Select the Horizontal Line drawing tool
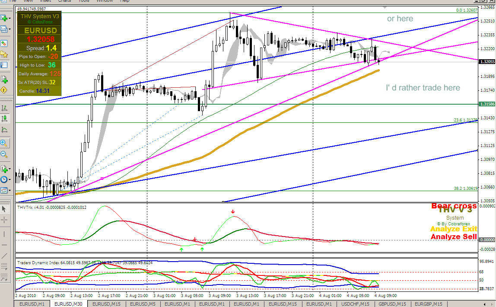The height and width of the screenshot is (307, 496). coord(4,245)
